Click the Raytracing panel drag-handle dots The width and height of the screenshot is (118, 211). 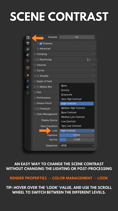click(x=93, y=59)
